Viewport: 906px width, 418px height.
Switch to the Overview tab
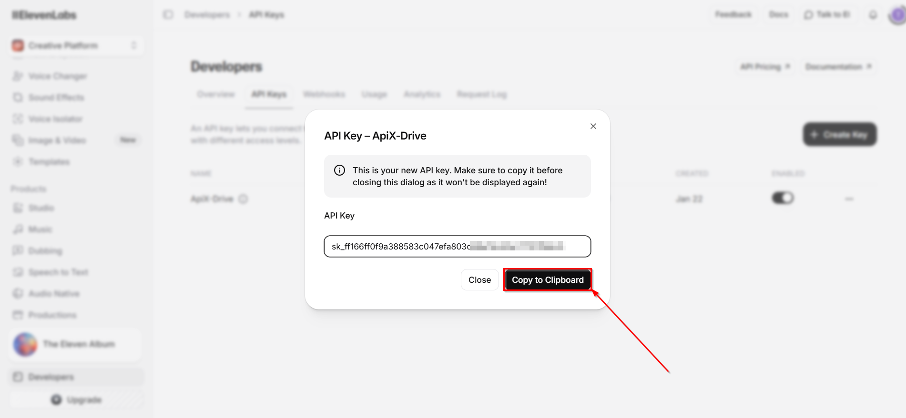[216, 94]
